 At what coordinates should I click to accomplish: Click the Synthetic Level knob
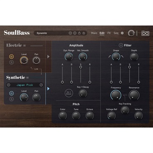tap(24, 97)
